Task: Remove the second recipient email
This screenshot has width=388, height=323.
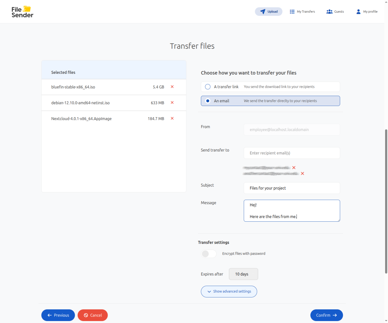Action: (x=302, y=173)
